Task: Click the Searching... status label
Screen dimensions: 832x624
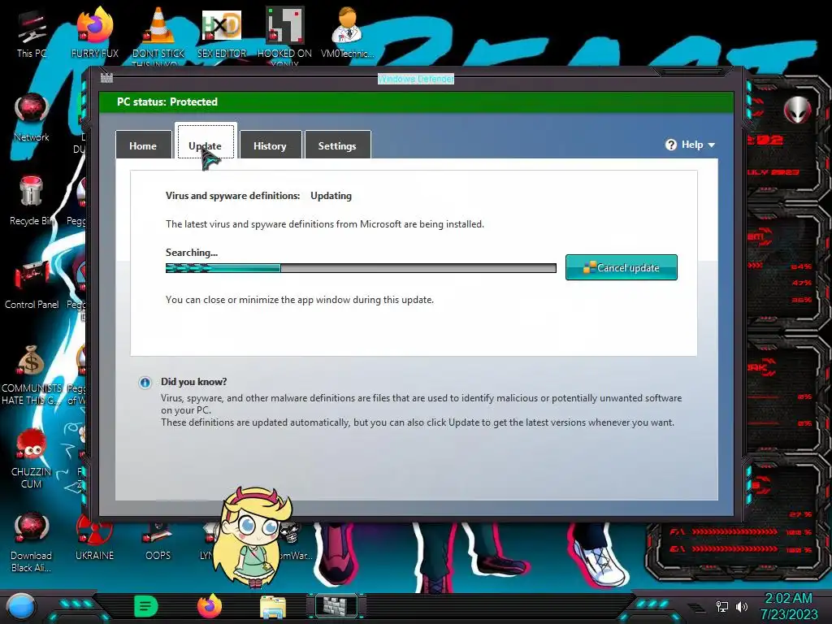Action: [x=192, y=253]
